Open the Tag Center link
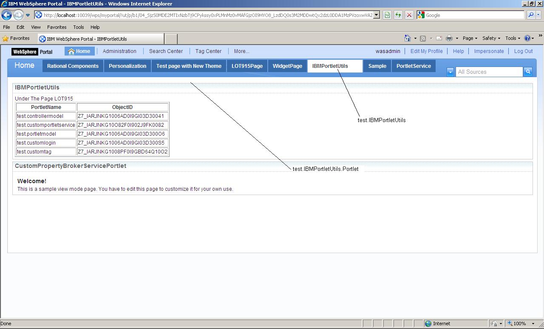The image size is (544, 329). [208, 51]
